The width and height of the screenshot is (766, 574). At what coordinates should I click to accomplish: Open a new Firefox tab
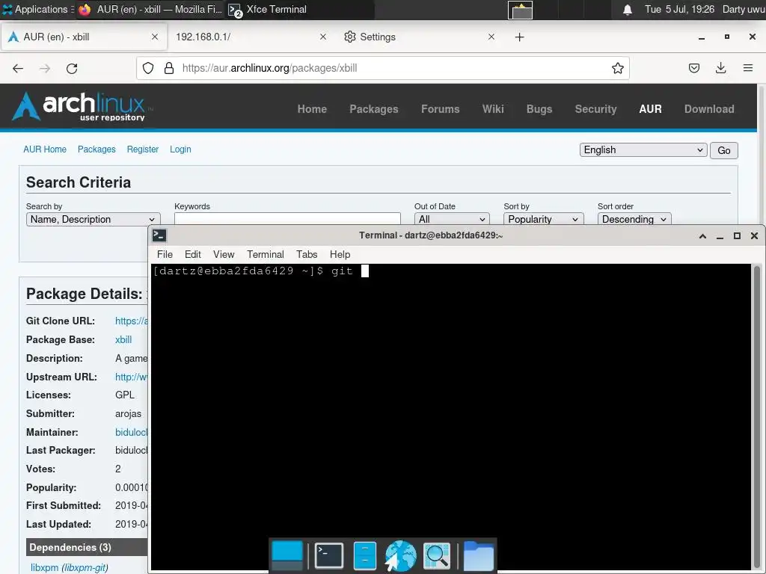(519, 37)
